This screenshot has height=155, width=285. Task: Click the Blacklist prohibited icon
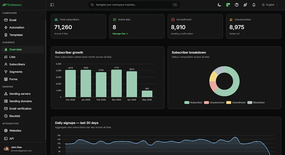pos(6,116)
